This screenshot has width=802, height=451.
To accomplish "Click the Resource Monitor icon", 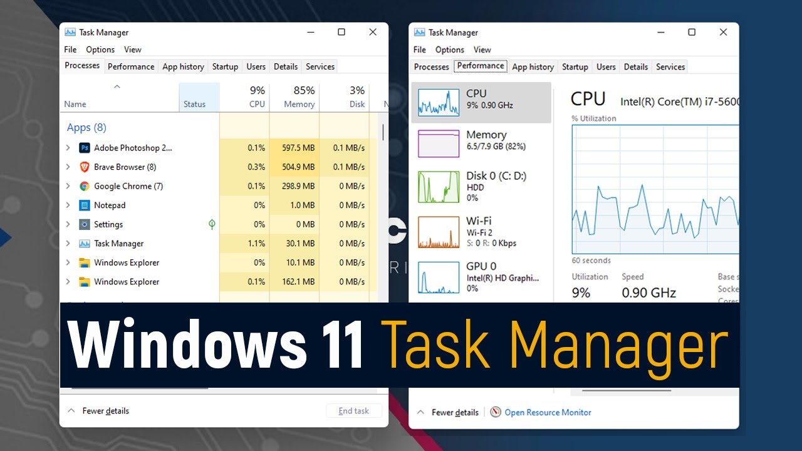I will (x=496, y=412).
